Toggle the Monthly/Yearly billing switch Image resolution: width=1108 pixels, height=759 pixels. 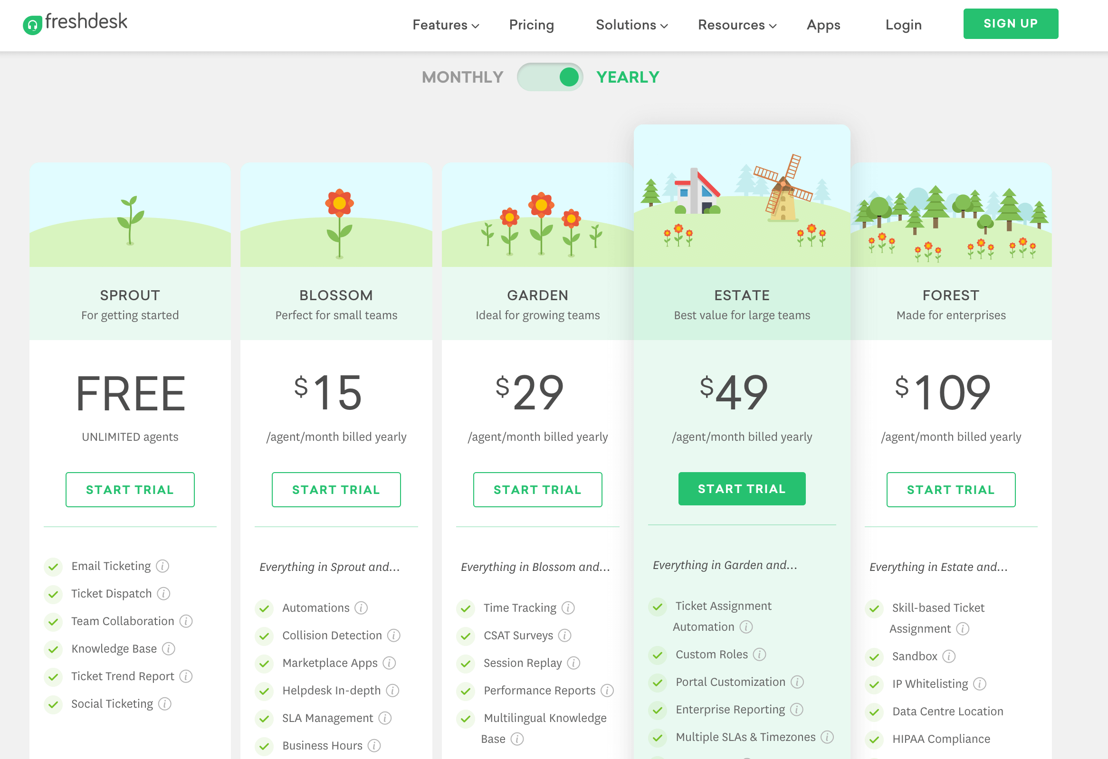coord(550,77)
